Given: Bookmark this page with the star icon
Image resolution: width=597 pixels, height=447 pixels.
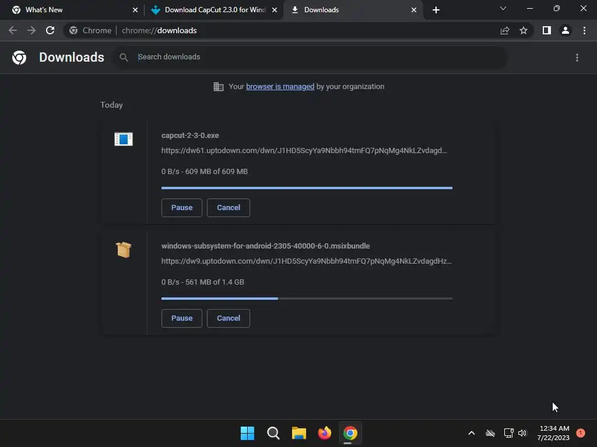Looking at the screenshot, I should pyautogui.click(x=524, y=30).
